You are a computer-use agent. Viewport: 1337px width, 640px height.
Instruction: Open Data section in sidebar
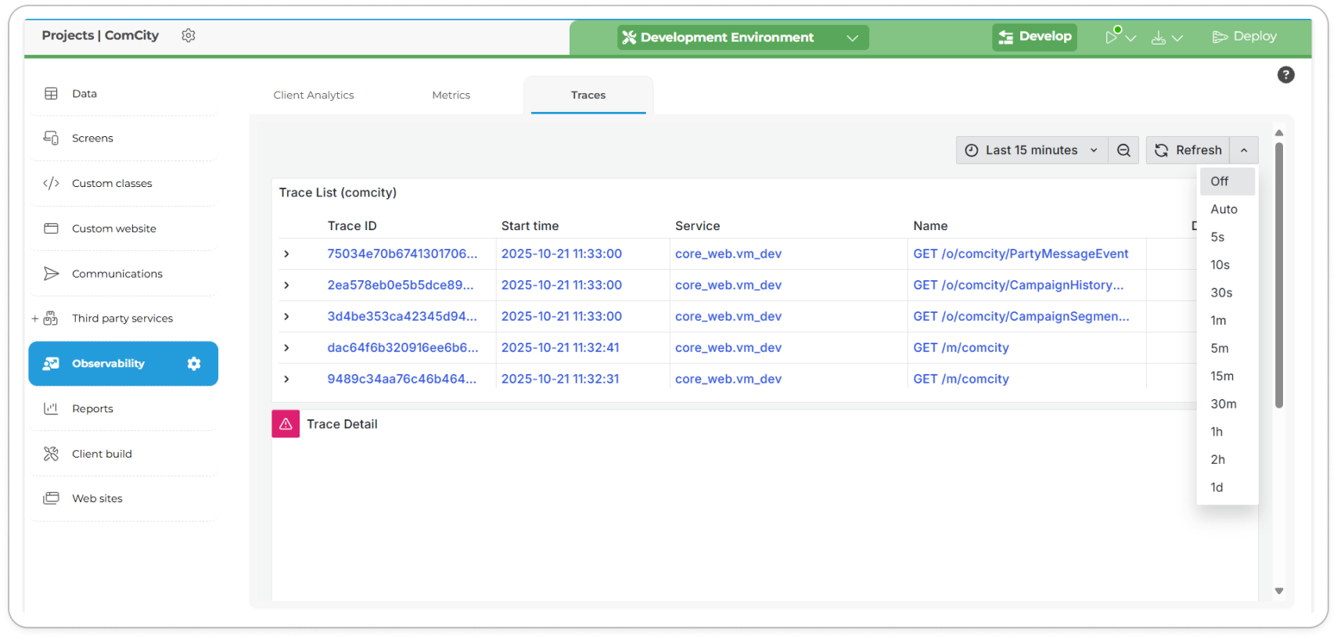pyautogui.click(x=84, y=94)
